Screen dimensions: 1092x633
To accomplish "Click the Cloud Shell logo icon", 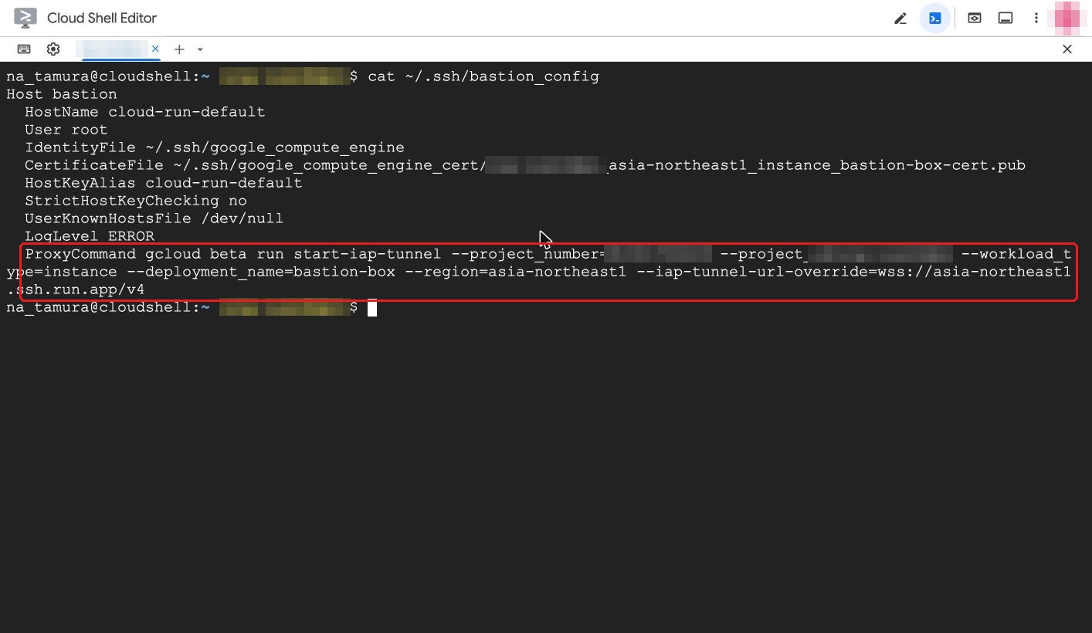I will 25,18.
